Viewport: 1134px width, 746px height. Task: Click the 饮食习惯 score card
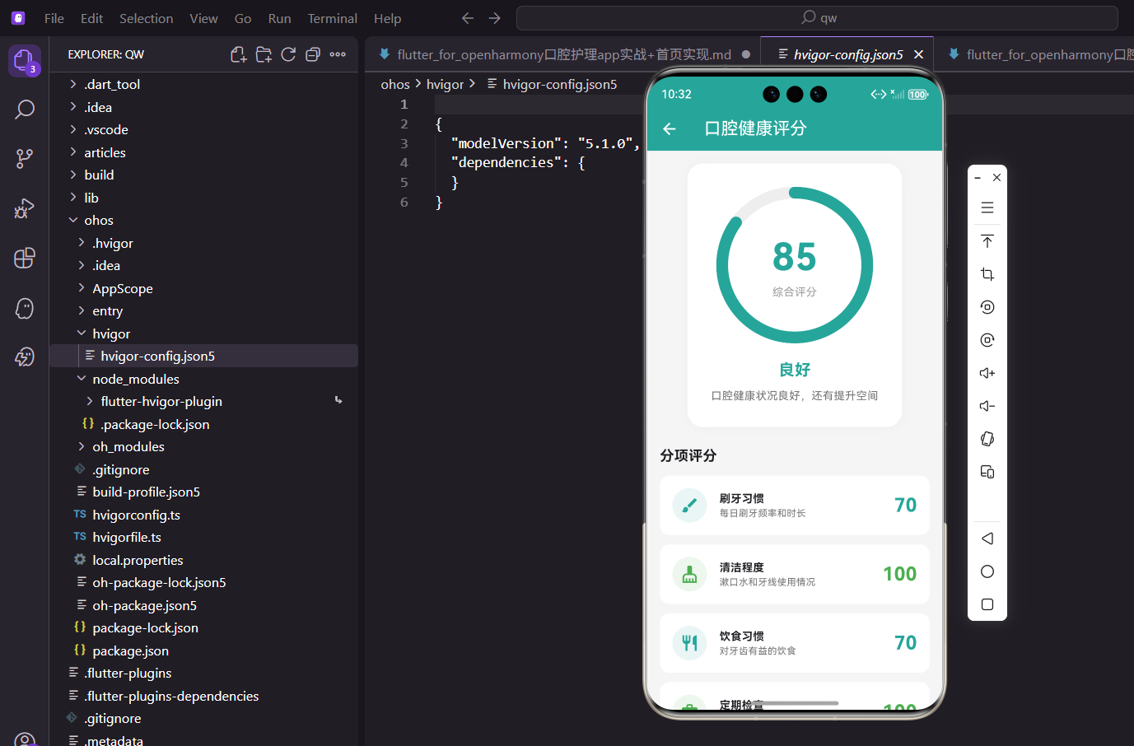pyautogui.click(x=795, y=643)
